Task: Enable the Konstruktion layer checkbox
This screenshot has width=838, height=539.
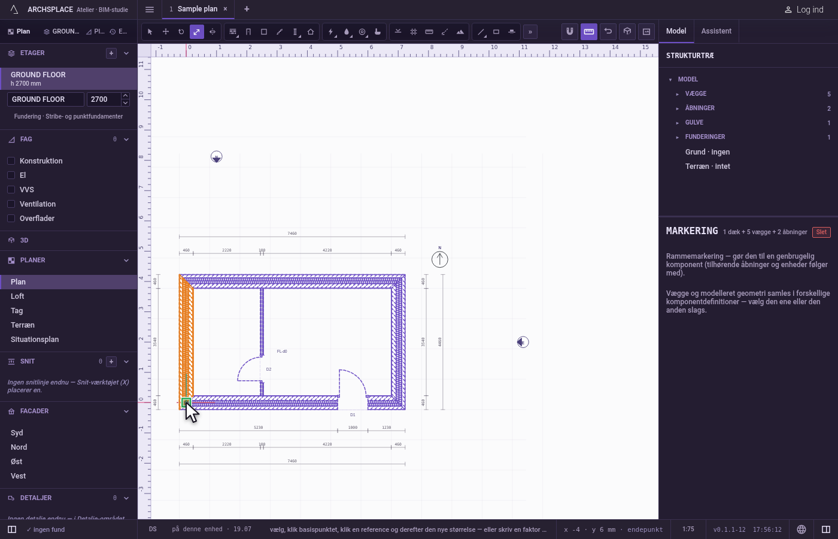Action: click(x=11, y=161)
